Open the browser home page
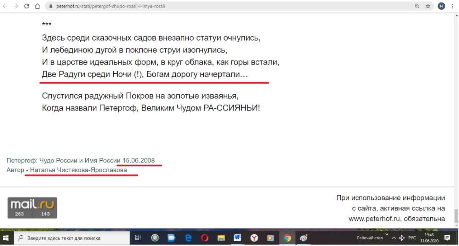The width and height of the screenshot is (459, 246). tap(38, 6)
